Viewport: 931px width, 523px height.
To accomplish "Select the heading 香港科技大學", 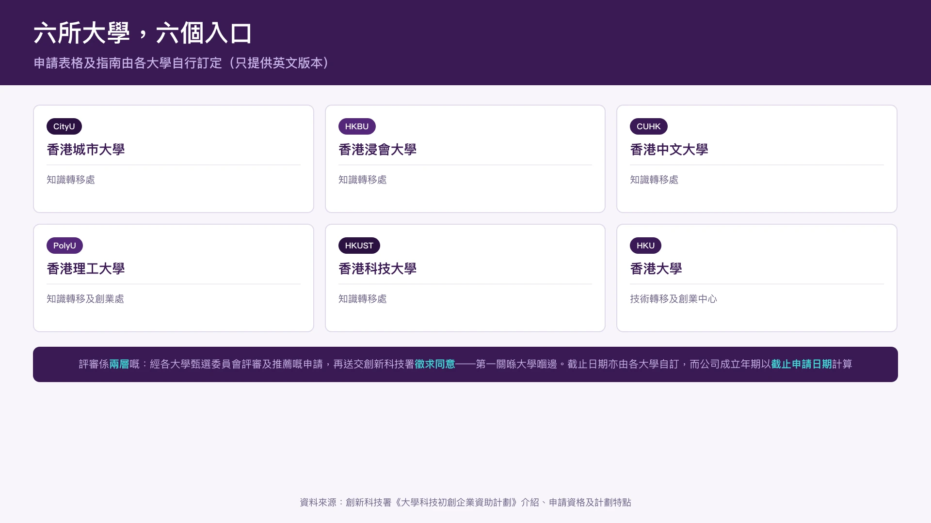I will coord(377,269).
